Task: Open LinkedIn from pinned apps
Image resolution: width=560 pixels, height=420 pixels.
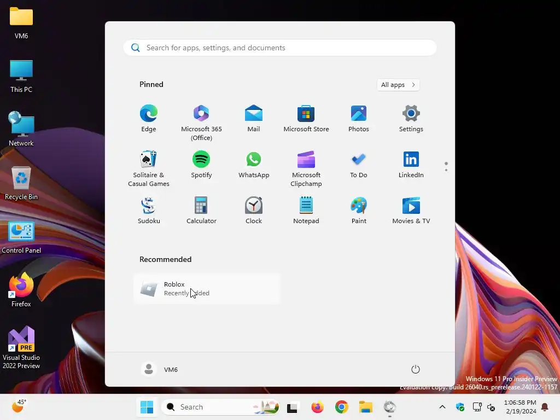Action: pos(411,165)
